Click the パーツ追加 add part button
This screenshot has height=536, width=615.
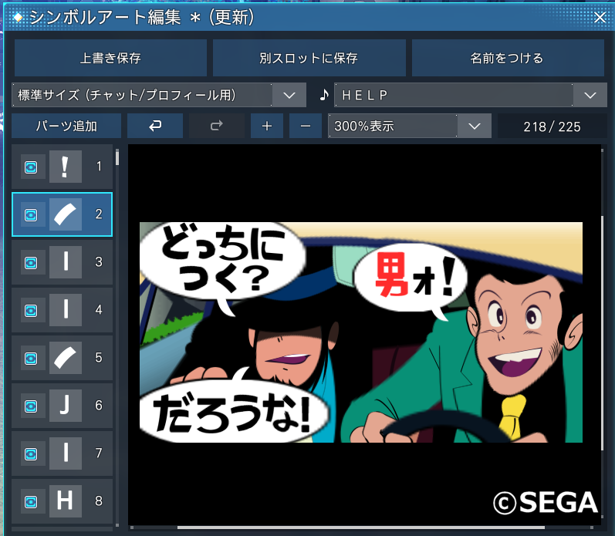tap(66, 126)
